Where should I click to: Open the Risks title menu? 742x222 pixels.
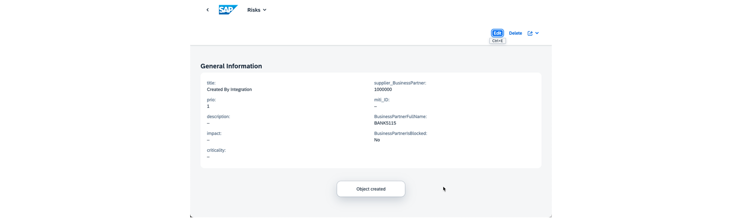[x=256, y=10]
